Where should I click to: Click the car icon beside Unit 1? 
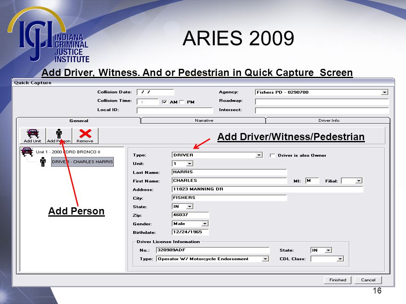27,152
